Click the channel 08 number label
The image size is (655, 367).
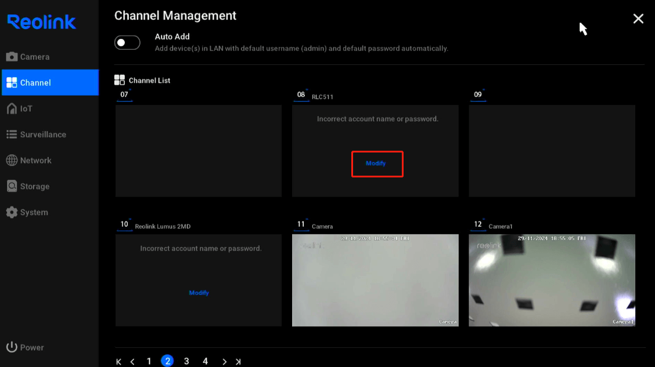[301, 95]
